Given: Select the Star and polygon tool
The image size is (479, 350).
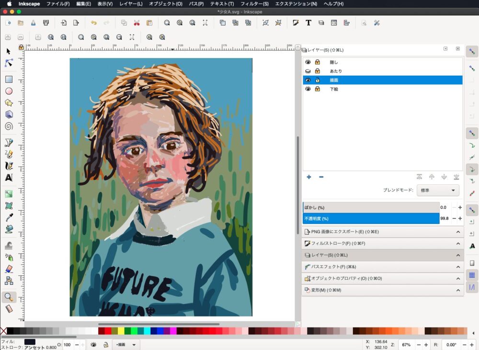Looking at the screenshot, I should (x=9, y=103).
